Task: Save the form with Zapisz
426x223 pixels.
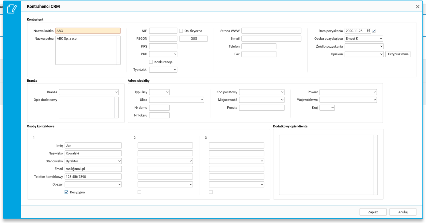Action: [373, 212]
